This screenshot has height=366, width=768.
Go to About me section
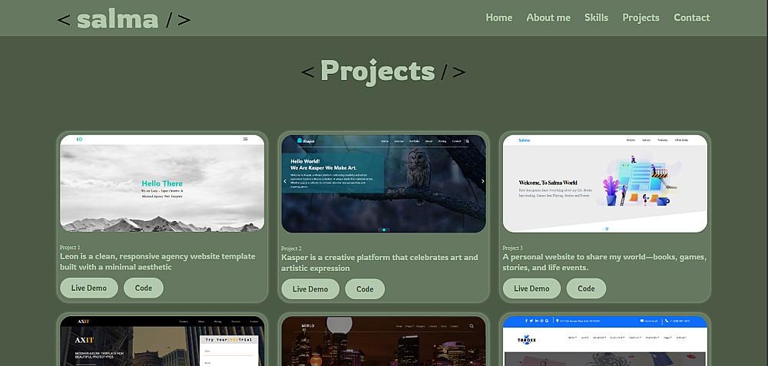pyautogui.click(x=548, y=18)
